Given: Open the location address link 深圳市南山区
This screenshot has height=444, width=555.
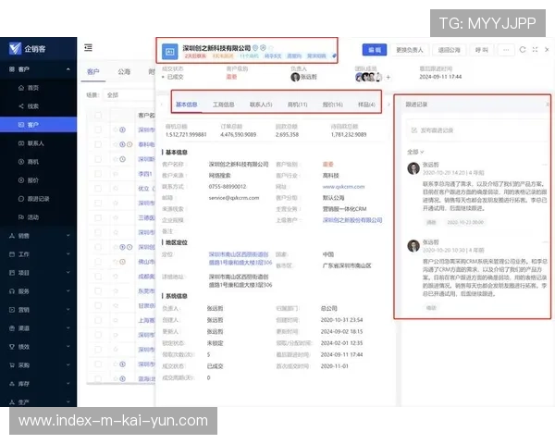Looking at the screenshot, I should pyautogui.click(x=240, y=258).
